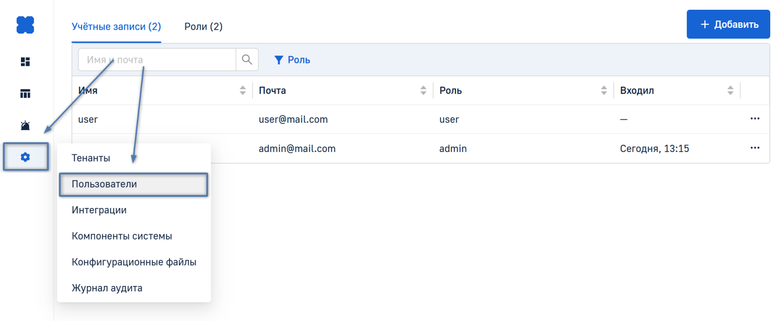This screenshot has height=321, width=780.
Task: Click the settings gear sidebar icon
Action: (25, 157)
